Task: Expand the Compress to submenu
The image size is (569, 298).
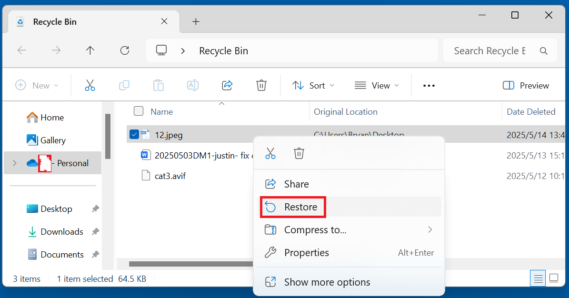Action: tap(314, 229)
